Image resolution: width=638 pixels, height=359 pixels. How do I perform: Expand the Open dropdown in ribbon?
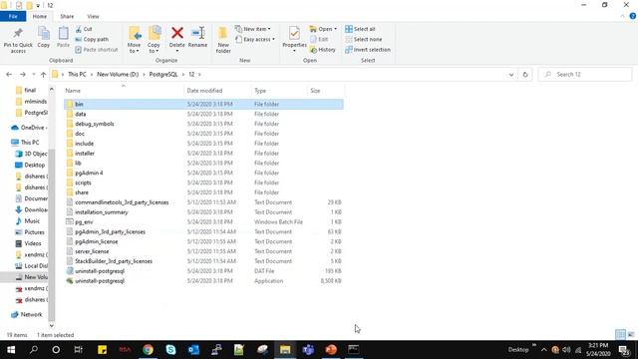323,29
